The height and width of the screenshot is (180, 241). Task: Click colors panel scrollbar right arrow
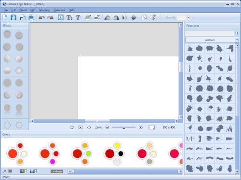pyautogui.click(x=180, y=171)
